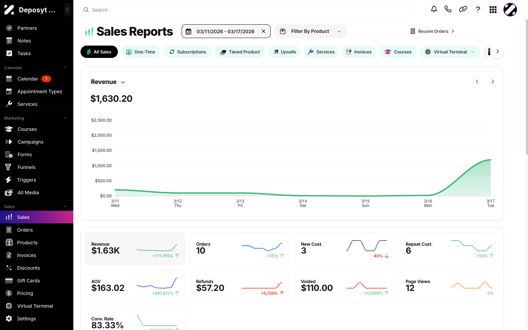Open the Revenue metric dropdown

[108, 82]
